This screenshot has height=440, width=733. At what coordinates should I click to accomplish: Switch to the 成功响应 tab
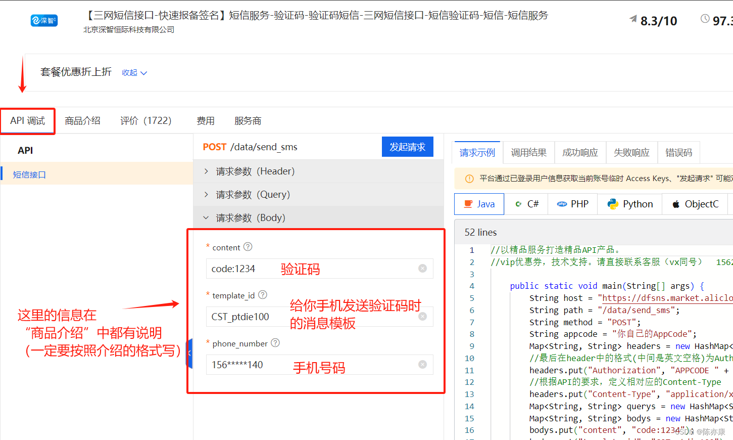click(x=580, y=153)
